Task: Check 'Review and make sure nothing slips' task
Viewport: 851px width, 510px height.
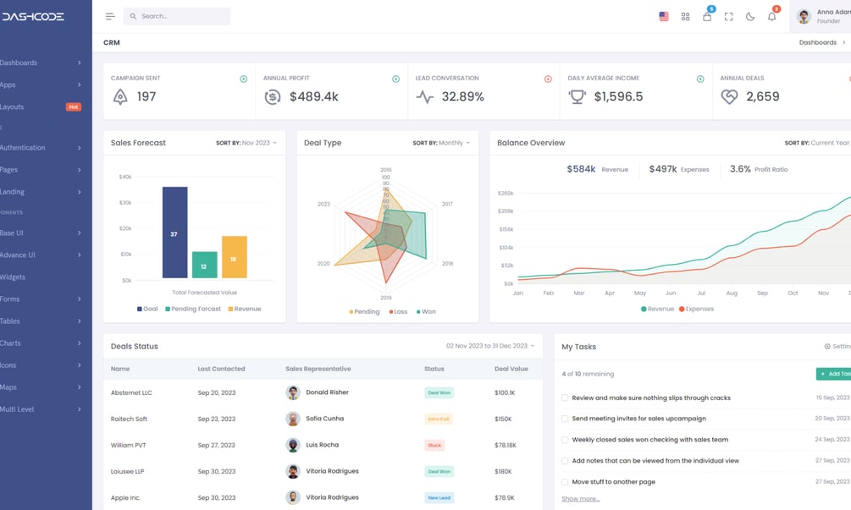Action: (565, 398)
